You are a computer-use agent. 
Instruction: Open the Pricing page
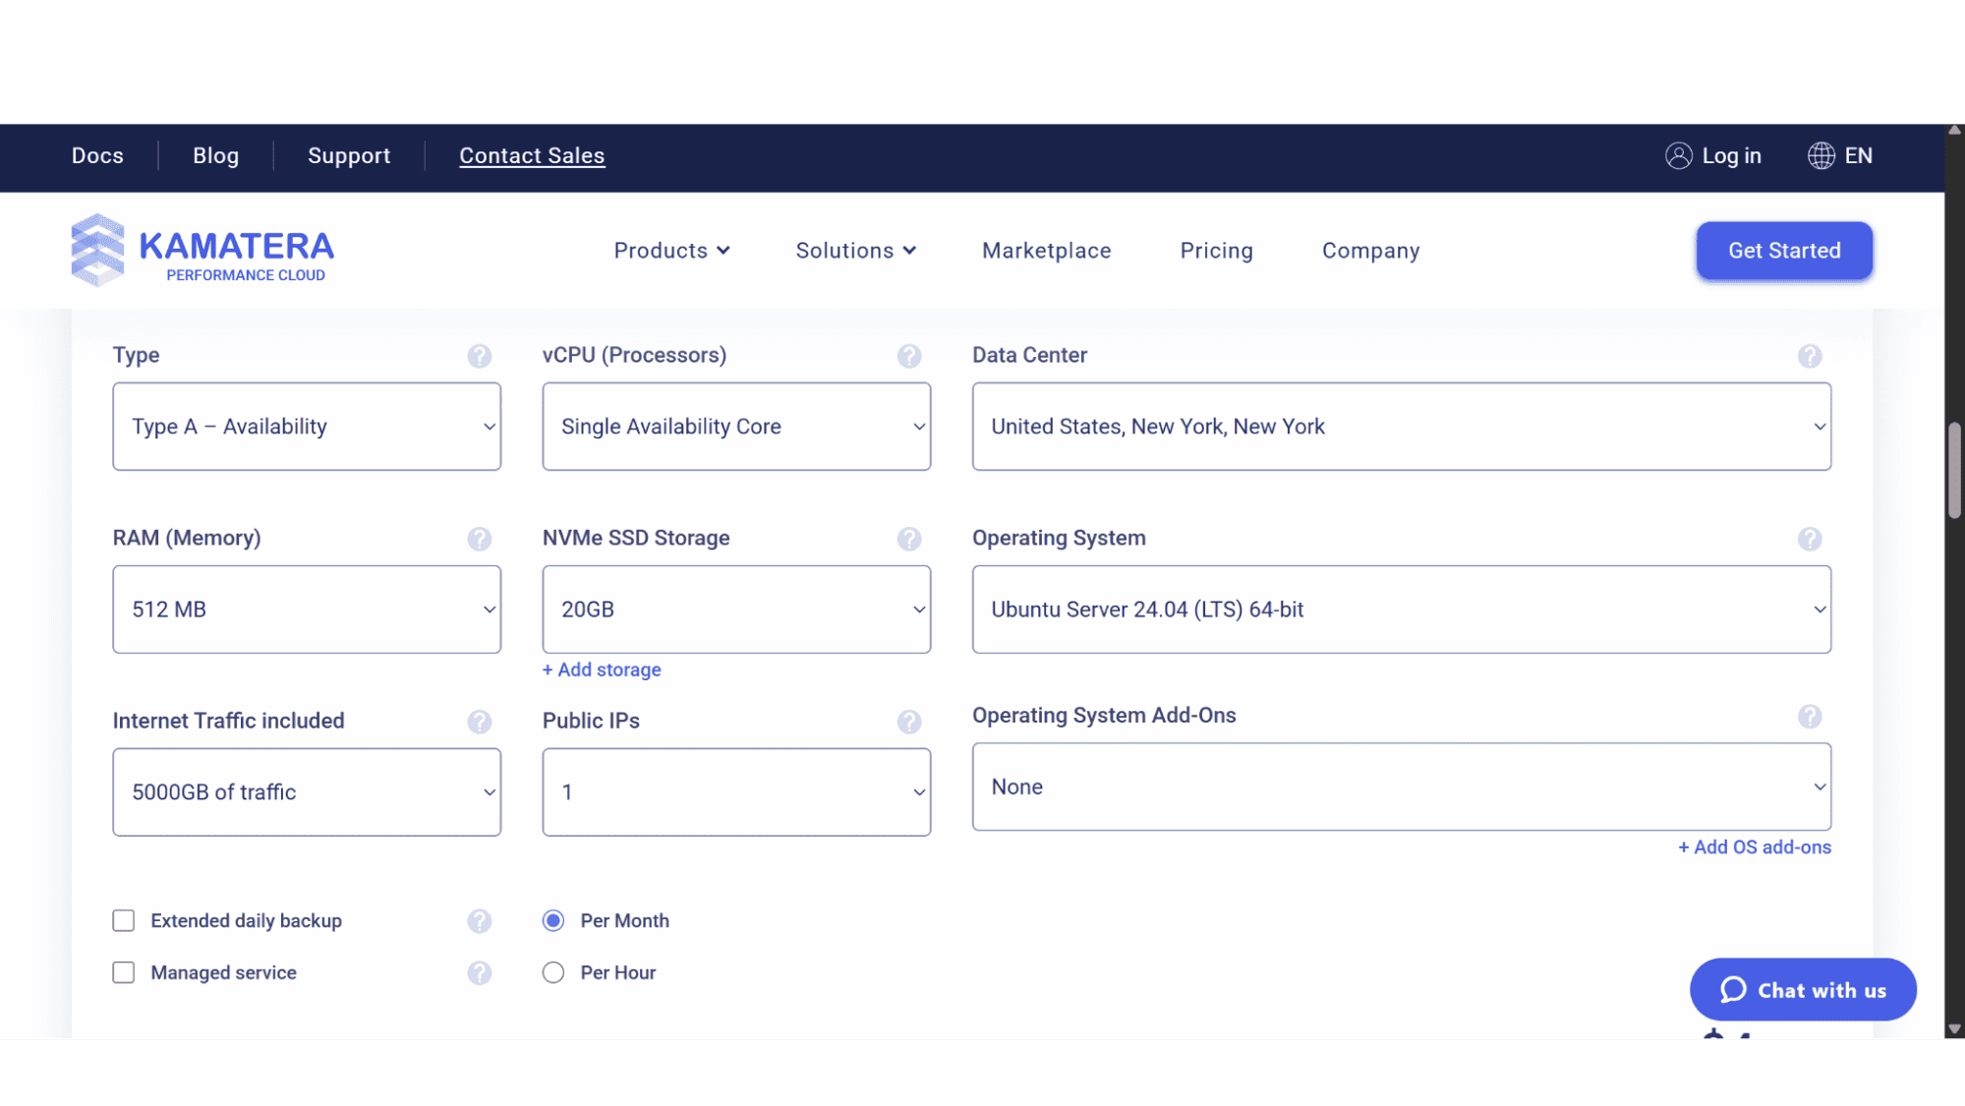1216,251
